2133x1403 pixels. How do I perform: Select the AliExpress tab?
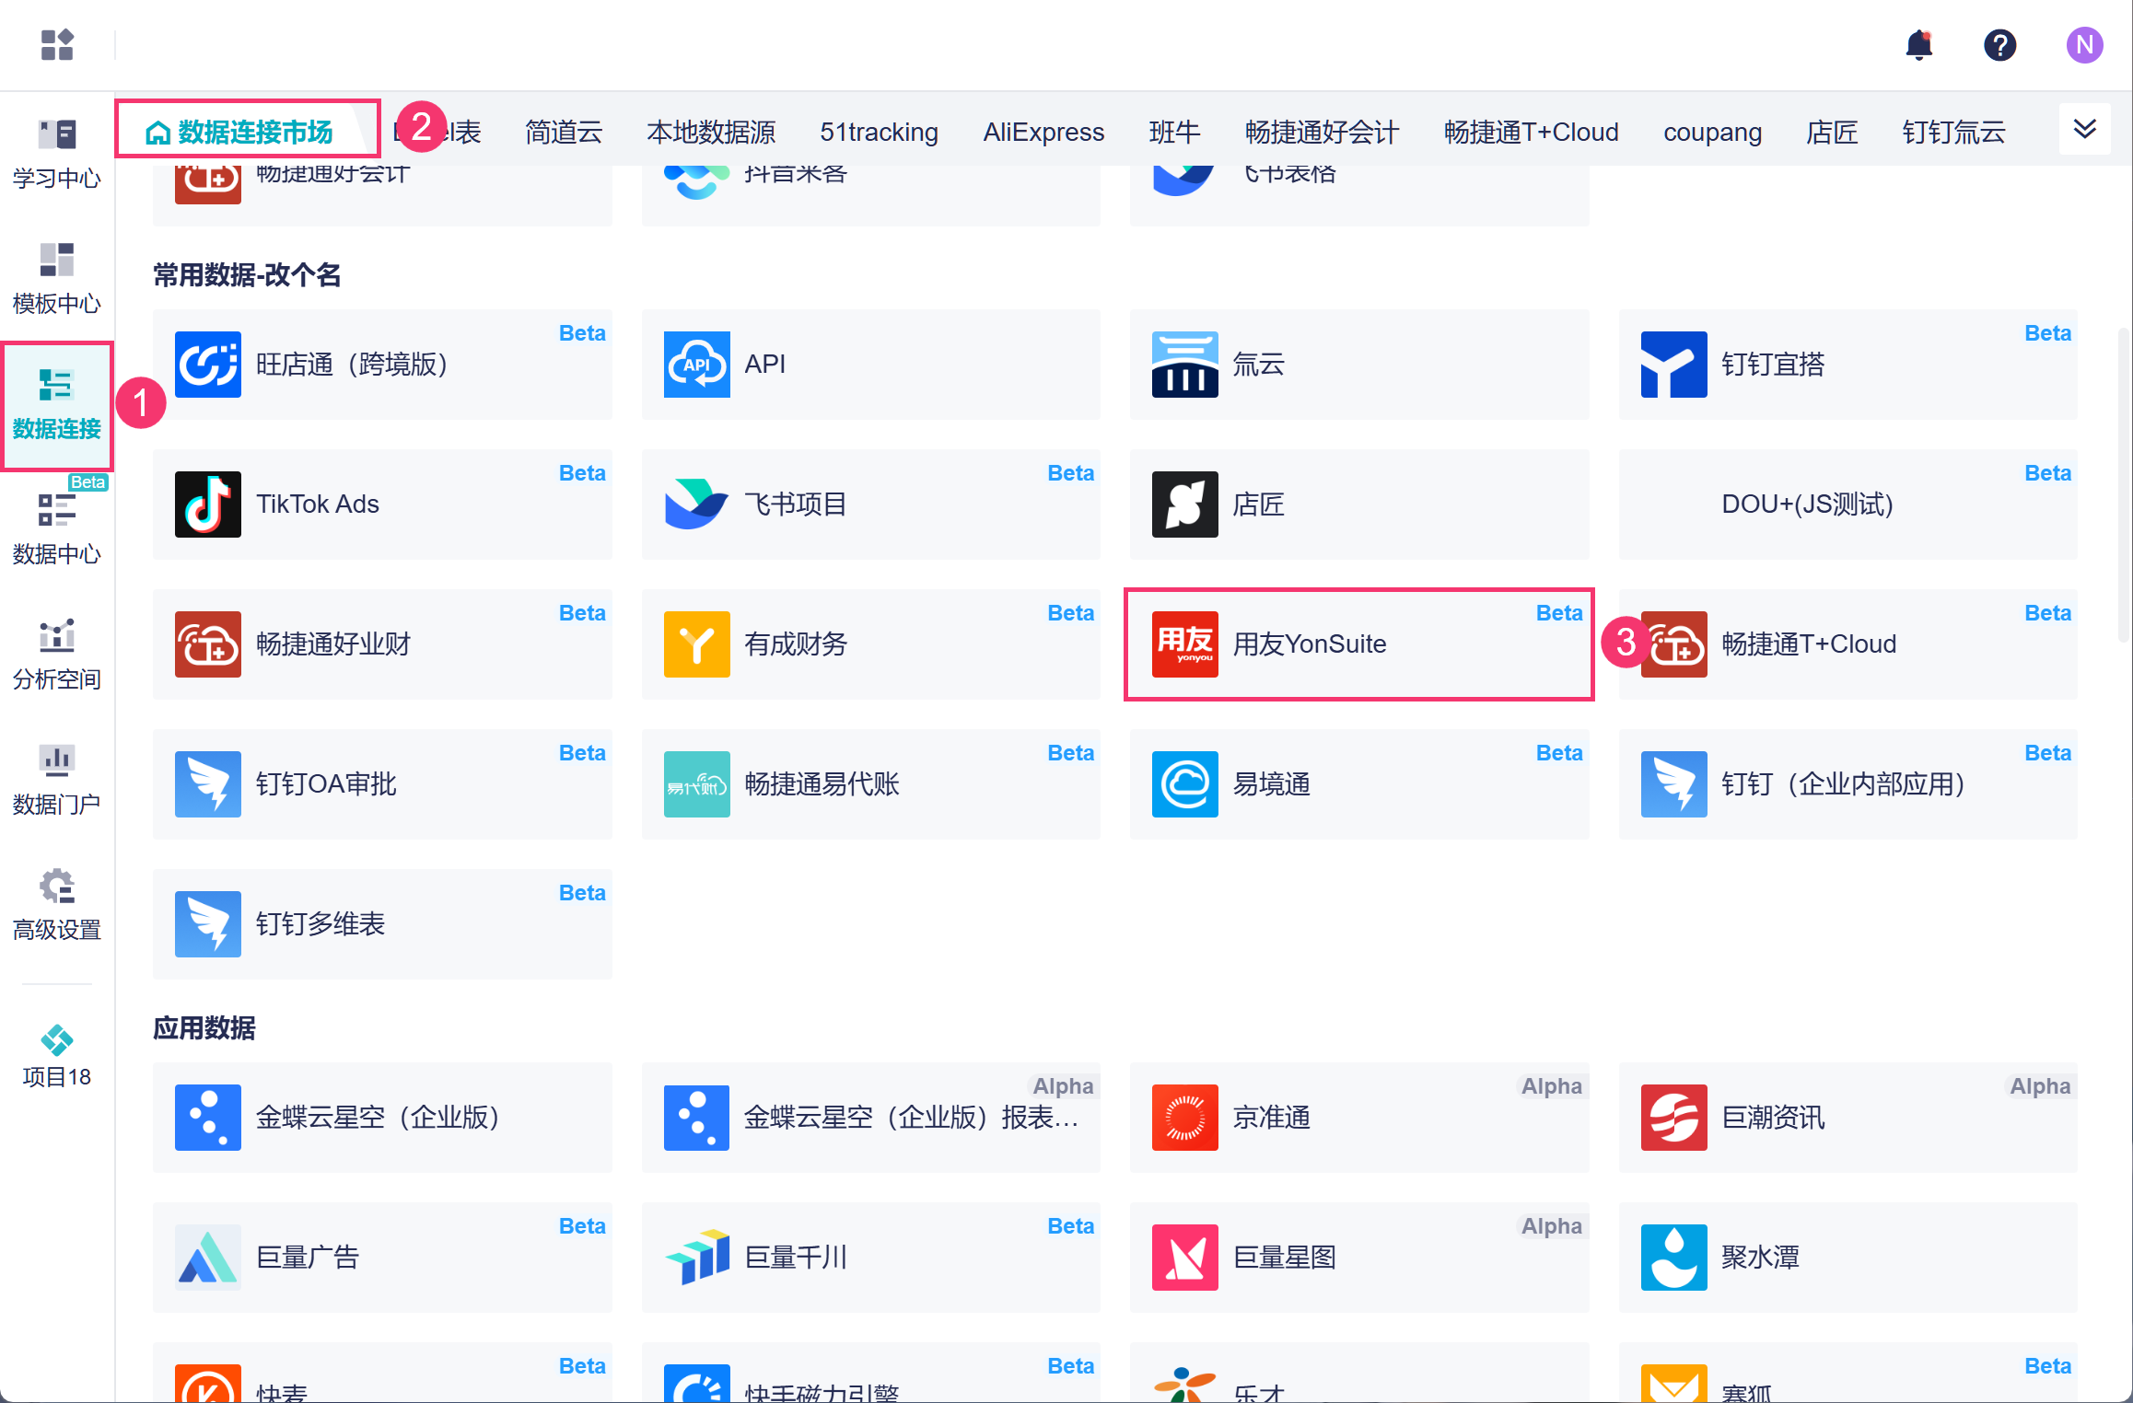(x=1043, y=132)
